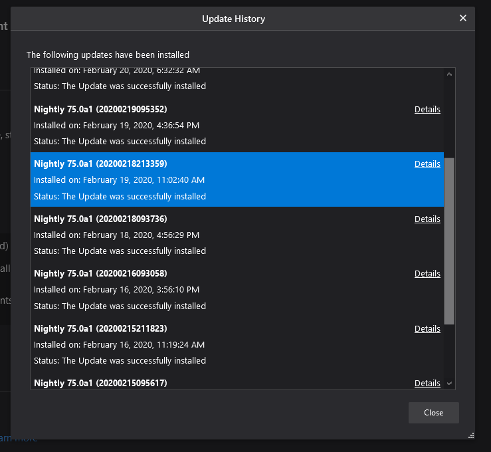Screen dimensions: 491x452
Task: Open Details for build 20200215211823
Action: pyautogui.click(x=427, y=328)
